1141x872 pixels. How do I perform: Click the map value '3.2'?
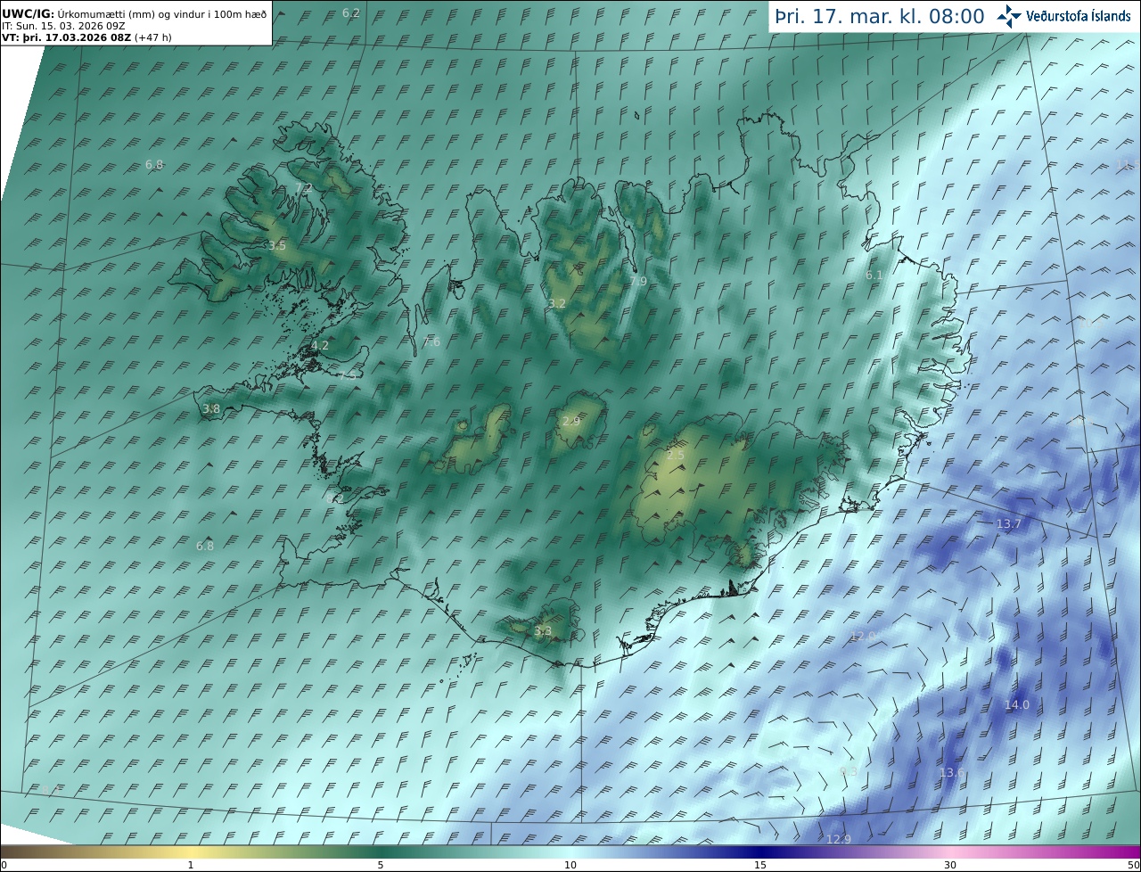tap(556, 304)
